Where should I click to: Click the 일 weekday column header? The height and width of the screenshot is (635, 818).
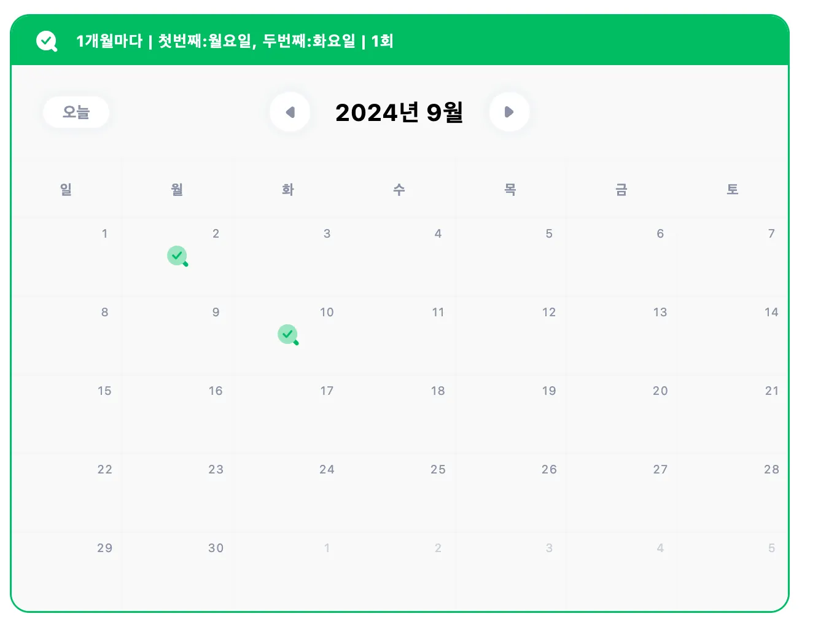click(66, 189)
